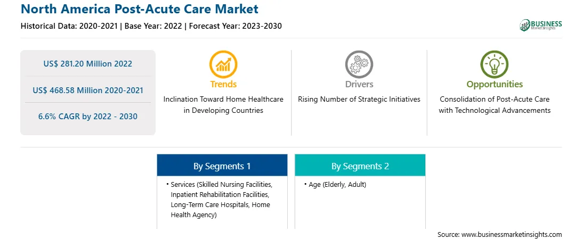This screenshot has height=239, width=582.
Task: Click the 6.6% CAGR statistic
Action: pyautogui.click(x=87, y=117)
